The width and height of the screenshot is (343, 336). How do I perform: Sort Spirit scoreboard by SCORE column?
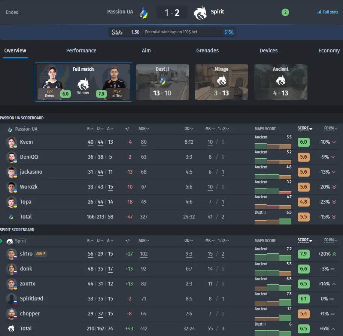coord(305,240)
